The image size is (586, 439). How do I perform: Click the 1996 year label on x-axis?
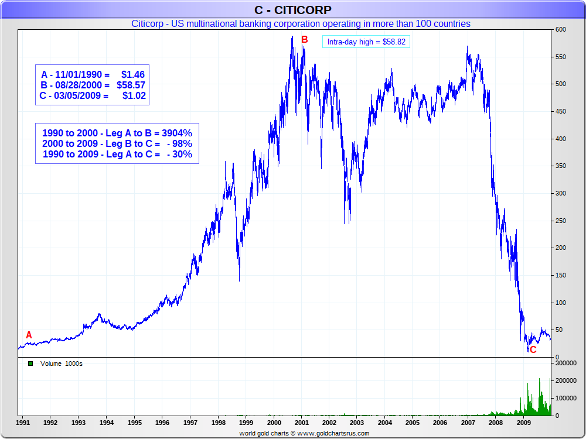pyautogui.click(x=162, y=423)
